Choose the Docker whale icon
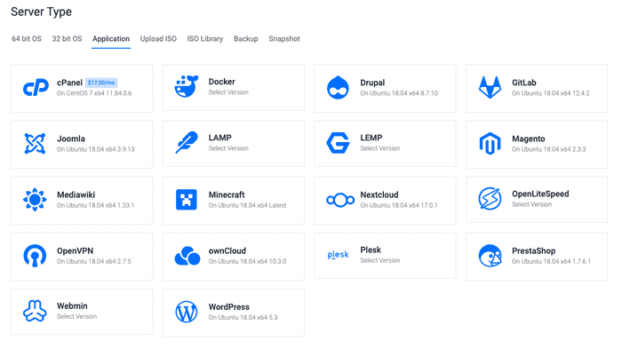The image size is (622, 349). [x=187, y=86]
